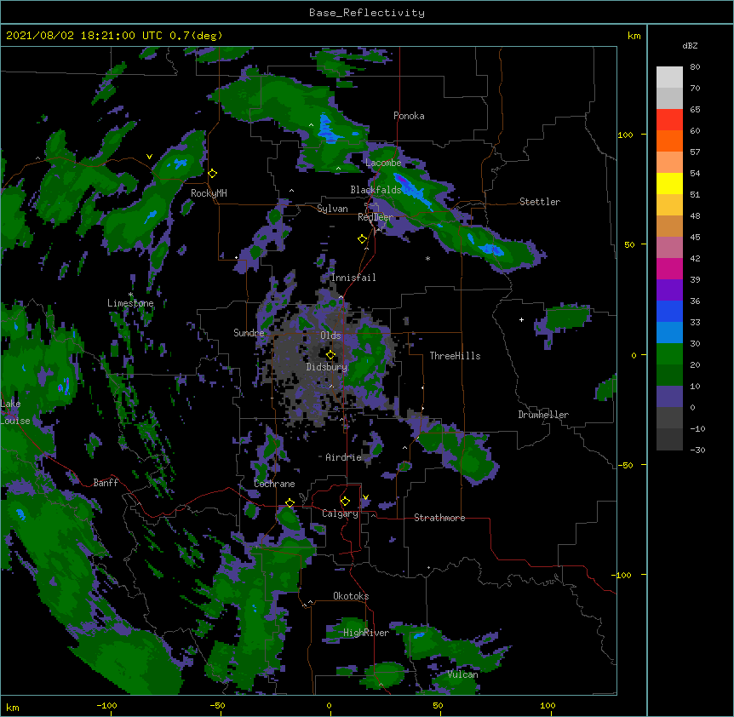Pick the magenta swatch between 42 and 39 dBZ
Screen dimensions: 734x717
click(669, 269)
